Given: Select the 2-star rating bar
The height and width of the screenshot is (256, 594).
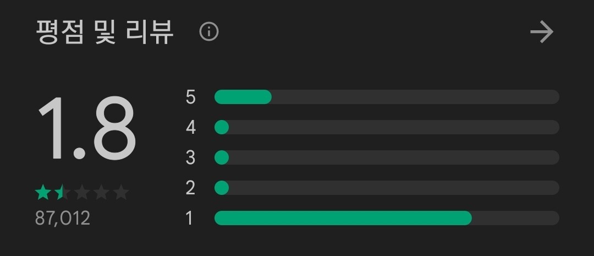Looking at the screenshot, I should (x=386, y=188).
